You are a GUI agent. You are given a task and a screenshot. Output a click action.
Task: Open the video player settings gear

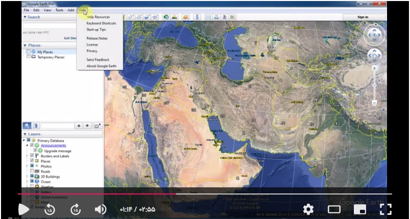coord(308,209)
